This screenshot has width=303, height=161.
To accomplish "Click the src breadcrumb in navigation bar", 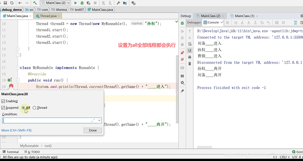I will (x=30, y=10).
